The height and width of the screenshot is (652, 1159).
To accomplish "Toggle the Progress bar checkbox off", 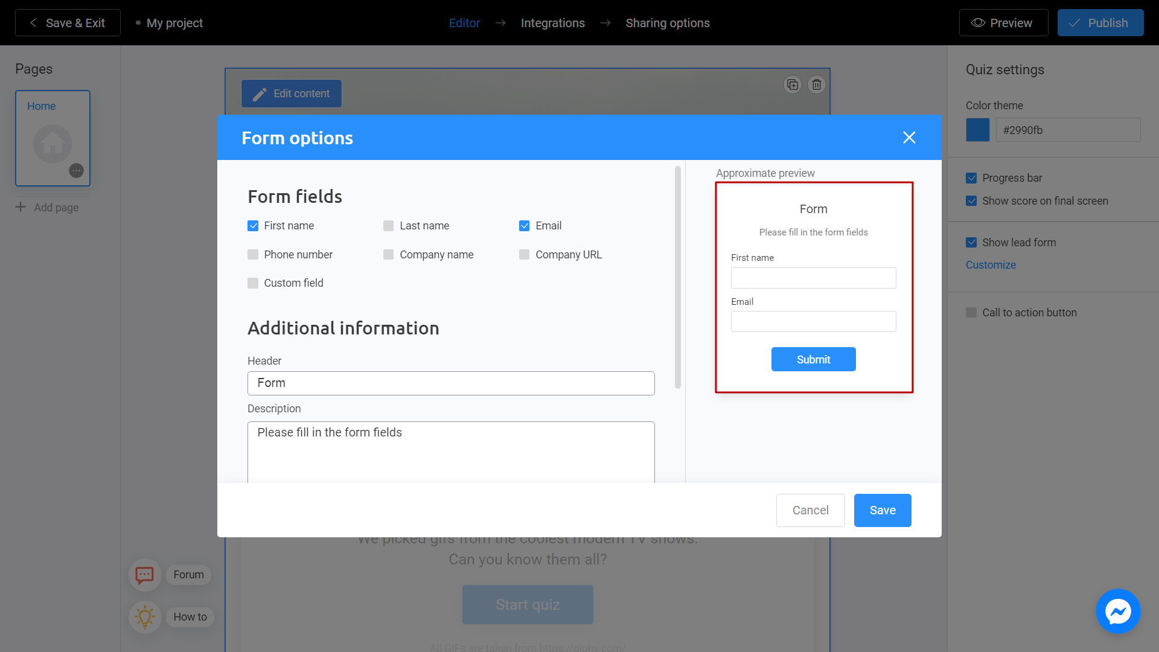I will 971,178.
